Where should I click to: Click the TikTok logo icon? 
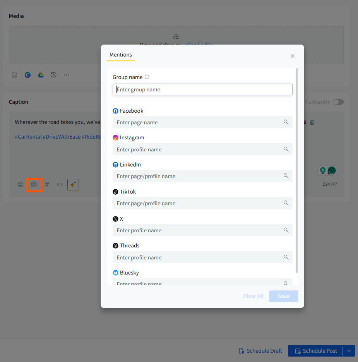point(115,192)
